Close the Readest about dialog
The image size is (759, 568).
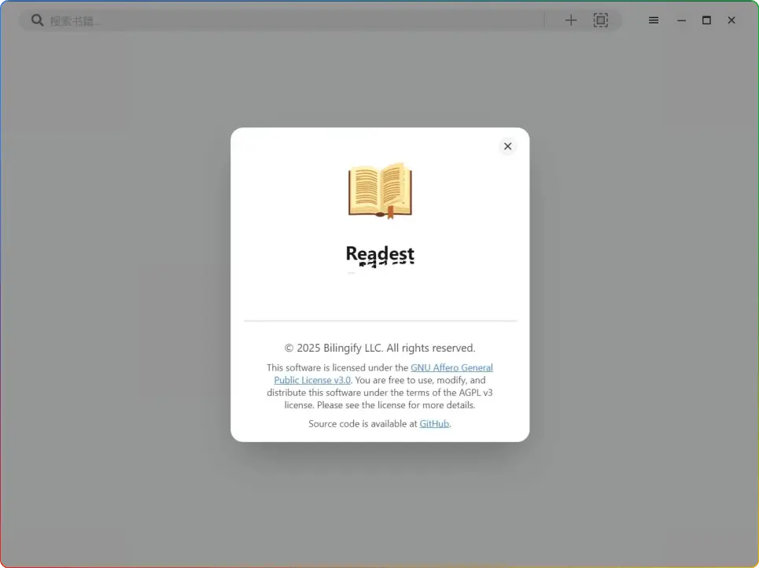tap(507, 146)
